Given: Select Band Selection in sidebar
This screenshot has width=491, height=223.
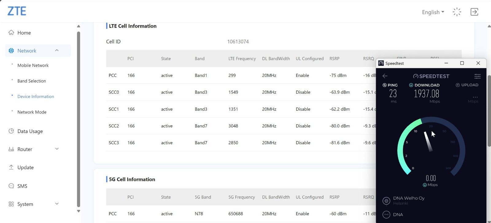Looking at the screenshot, I should 32,81.
